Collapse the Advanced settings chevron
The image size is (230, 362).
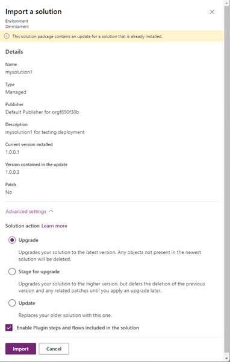(x=51, y=211)
